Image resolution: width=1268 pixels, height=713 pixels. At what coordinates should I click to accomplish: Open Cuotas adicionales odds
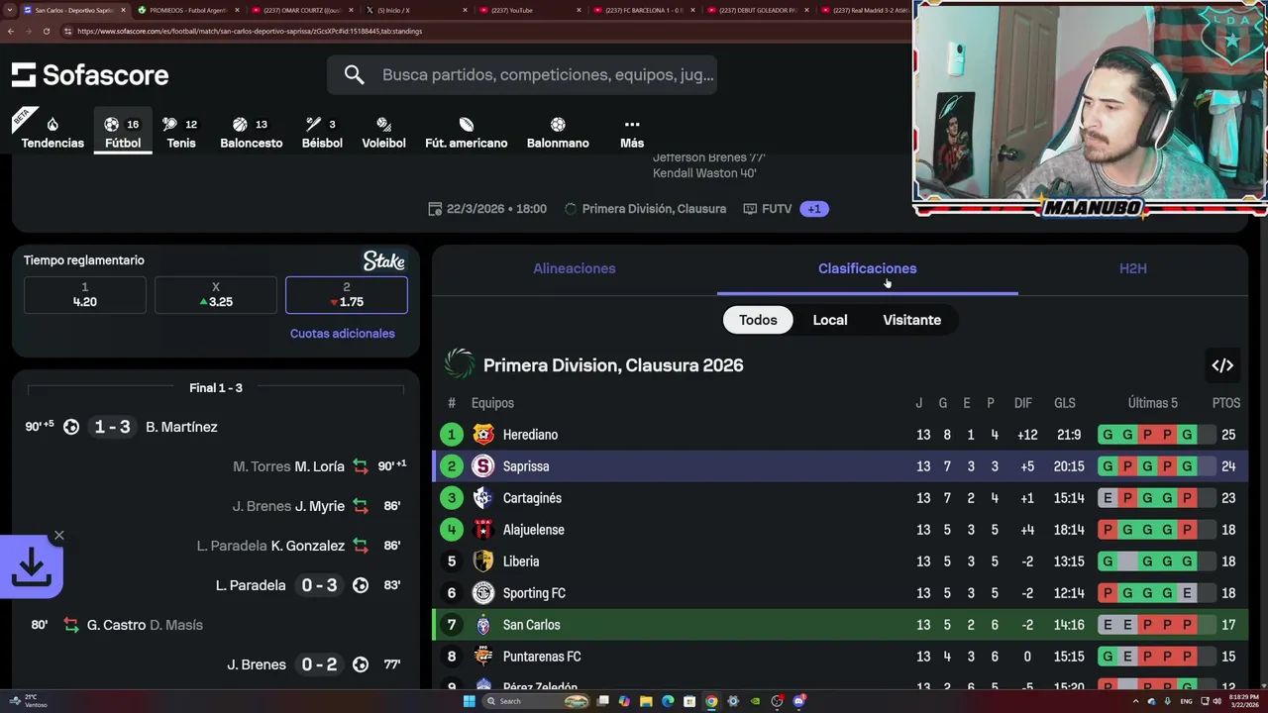coord(342,334)
